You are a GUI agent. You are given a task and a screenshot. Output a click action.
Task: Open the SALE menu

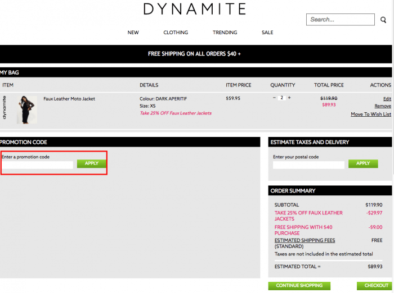[x=267, y=33]
